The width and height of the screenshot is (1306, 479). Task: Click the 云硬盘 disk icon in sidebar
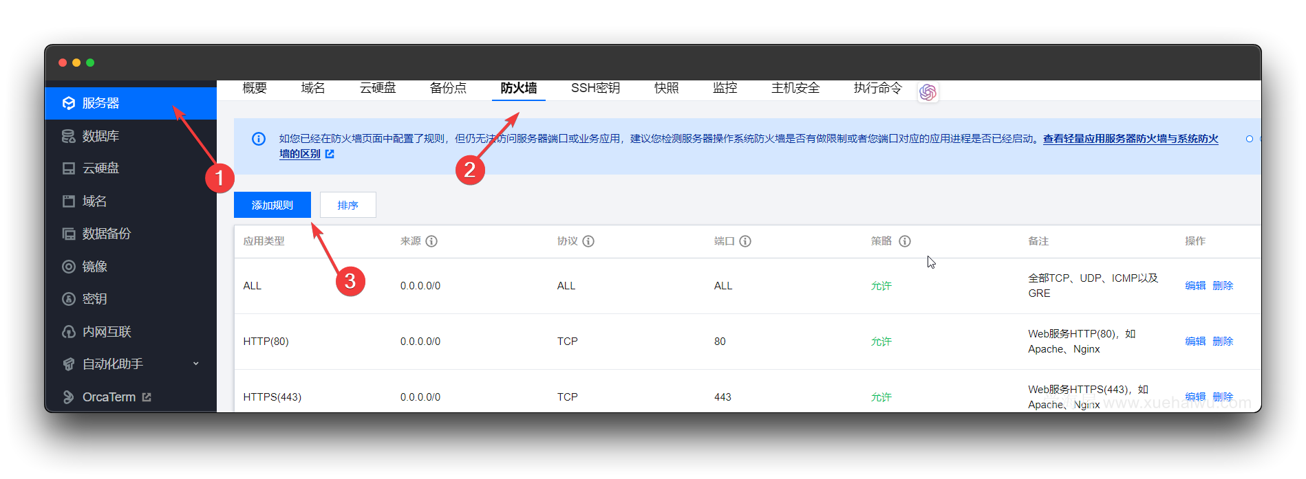point(68,168)
